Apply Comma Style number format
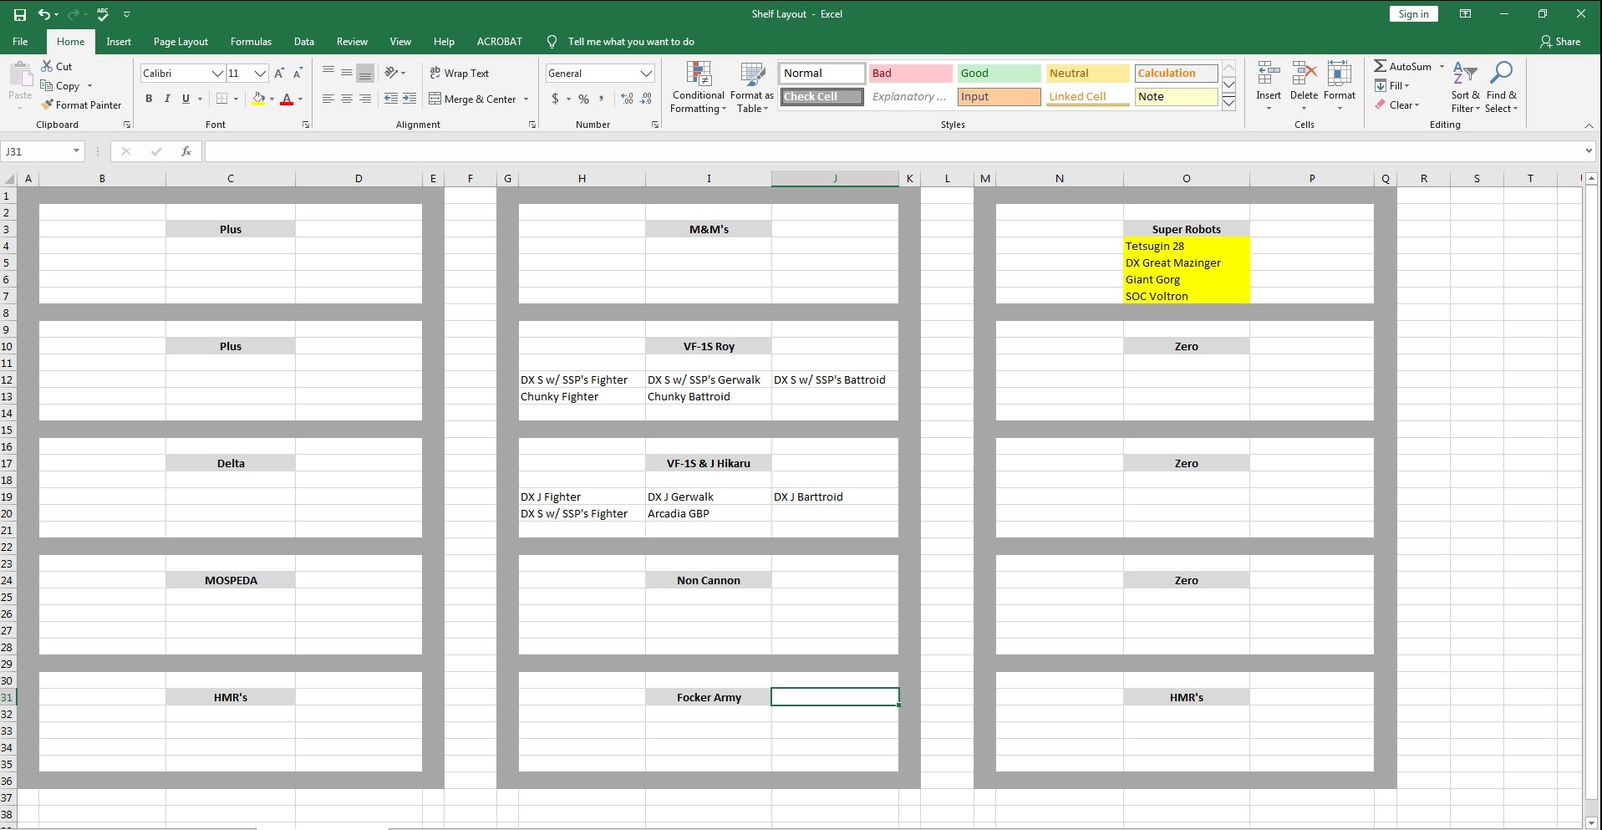The width and height of the screenshot is (1602, 830). point(602,99)
